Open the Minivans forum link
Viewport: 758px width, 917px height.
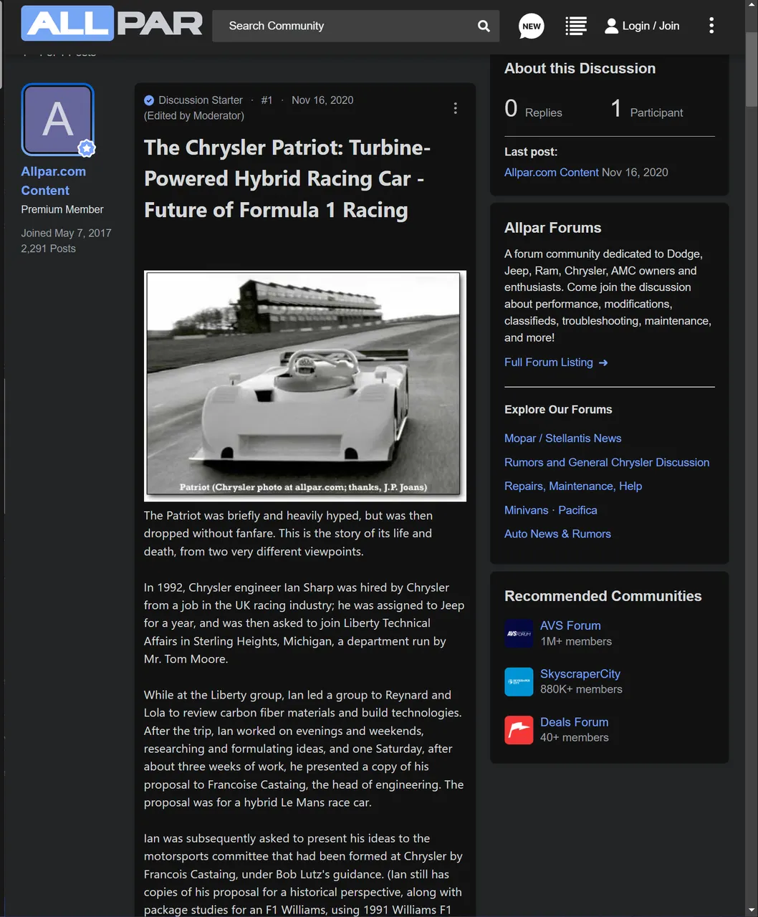point(526,510)
